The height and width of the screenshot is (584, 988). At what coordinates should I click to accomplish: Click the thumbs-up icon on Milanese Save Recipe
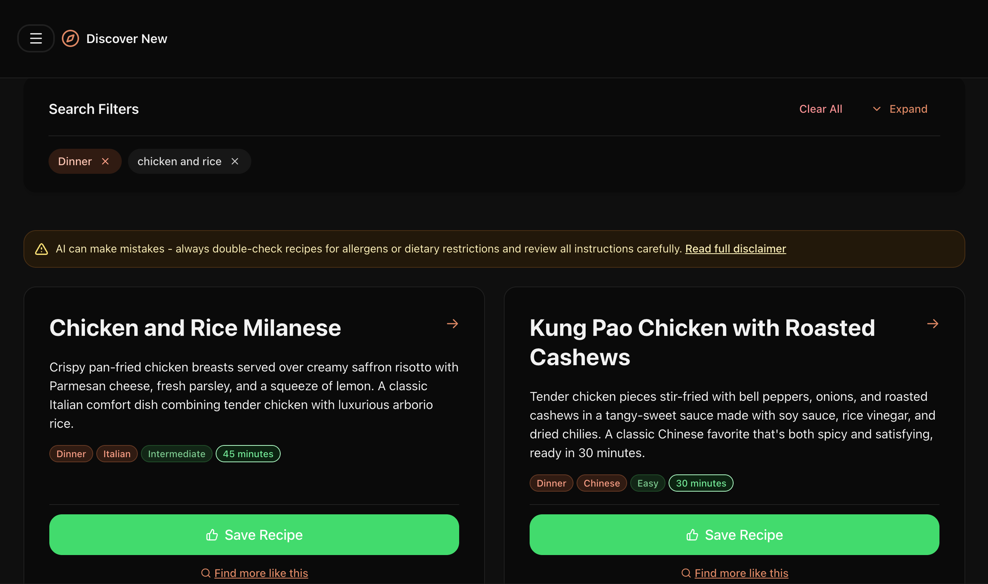click(211, 534)
